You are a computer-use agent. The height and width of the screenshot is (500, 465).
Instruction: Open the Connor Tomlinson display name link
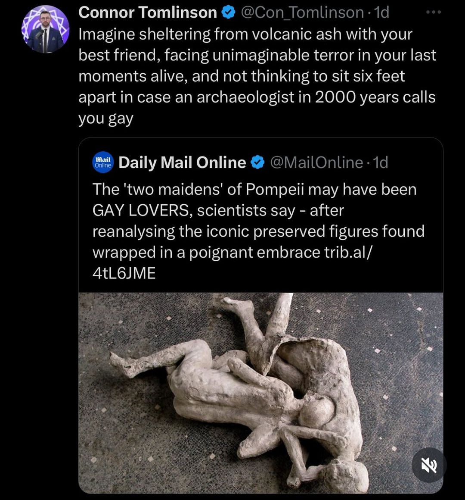point(147,13)
